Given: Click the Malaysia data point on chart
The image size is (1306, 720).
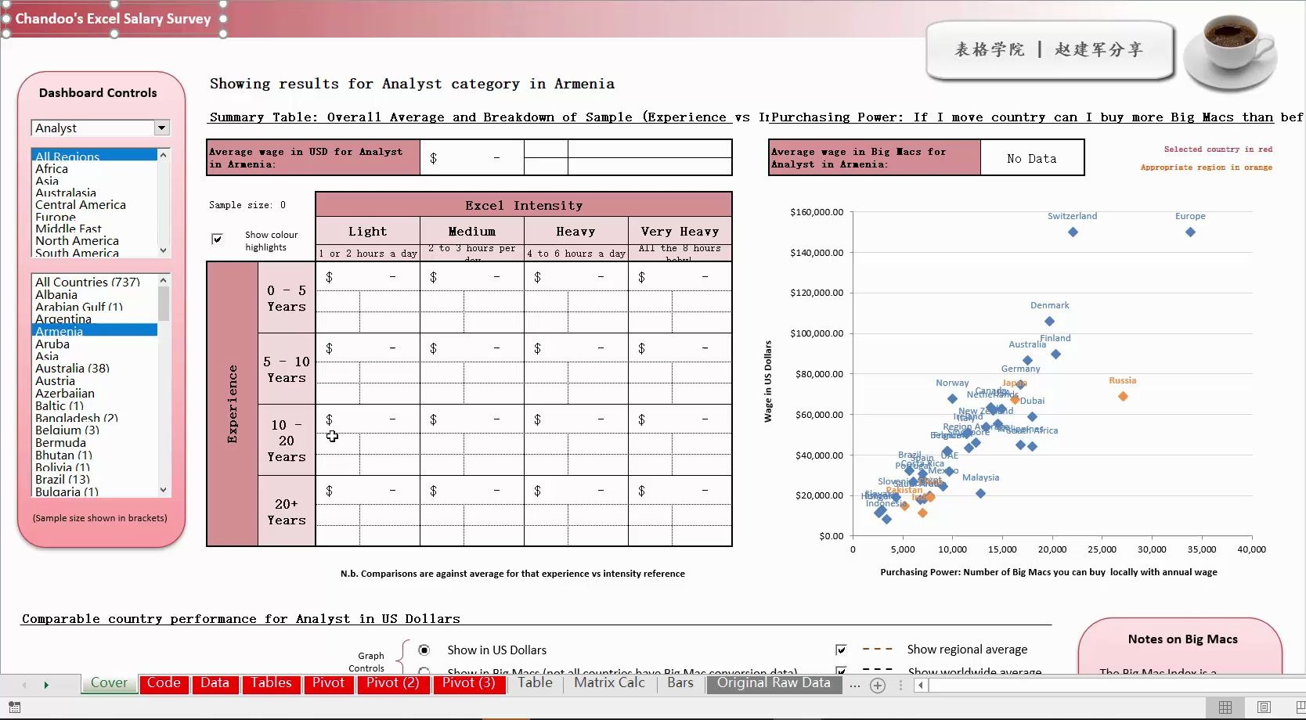Looking at the screenshot, I should pos(980,493).
